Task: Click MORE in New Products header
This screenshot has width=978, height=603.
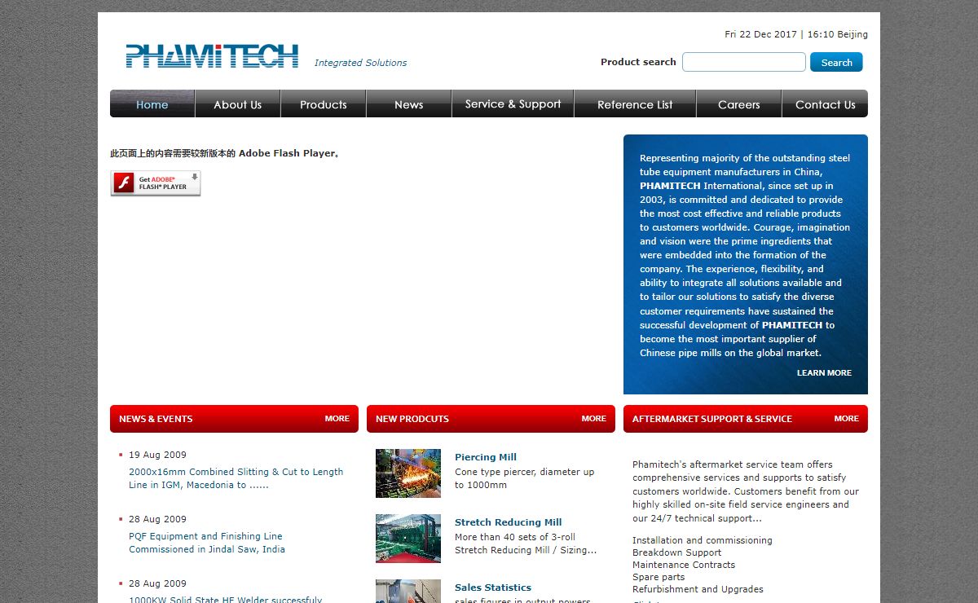Action: pos(594,418)
